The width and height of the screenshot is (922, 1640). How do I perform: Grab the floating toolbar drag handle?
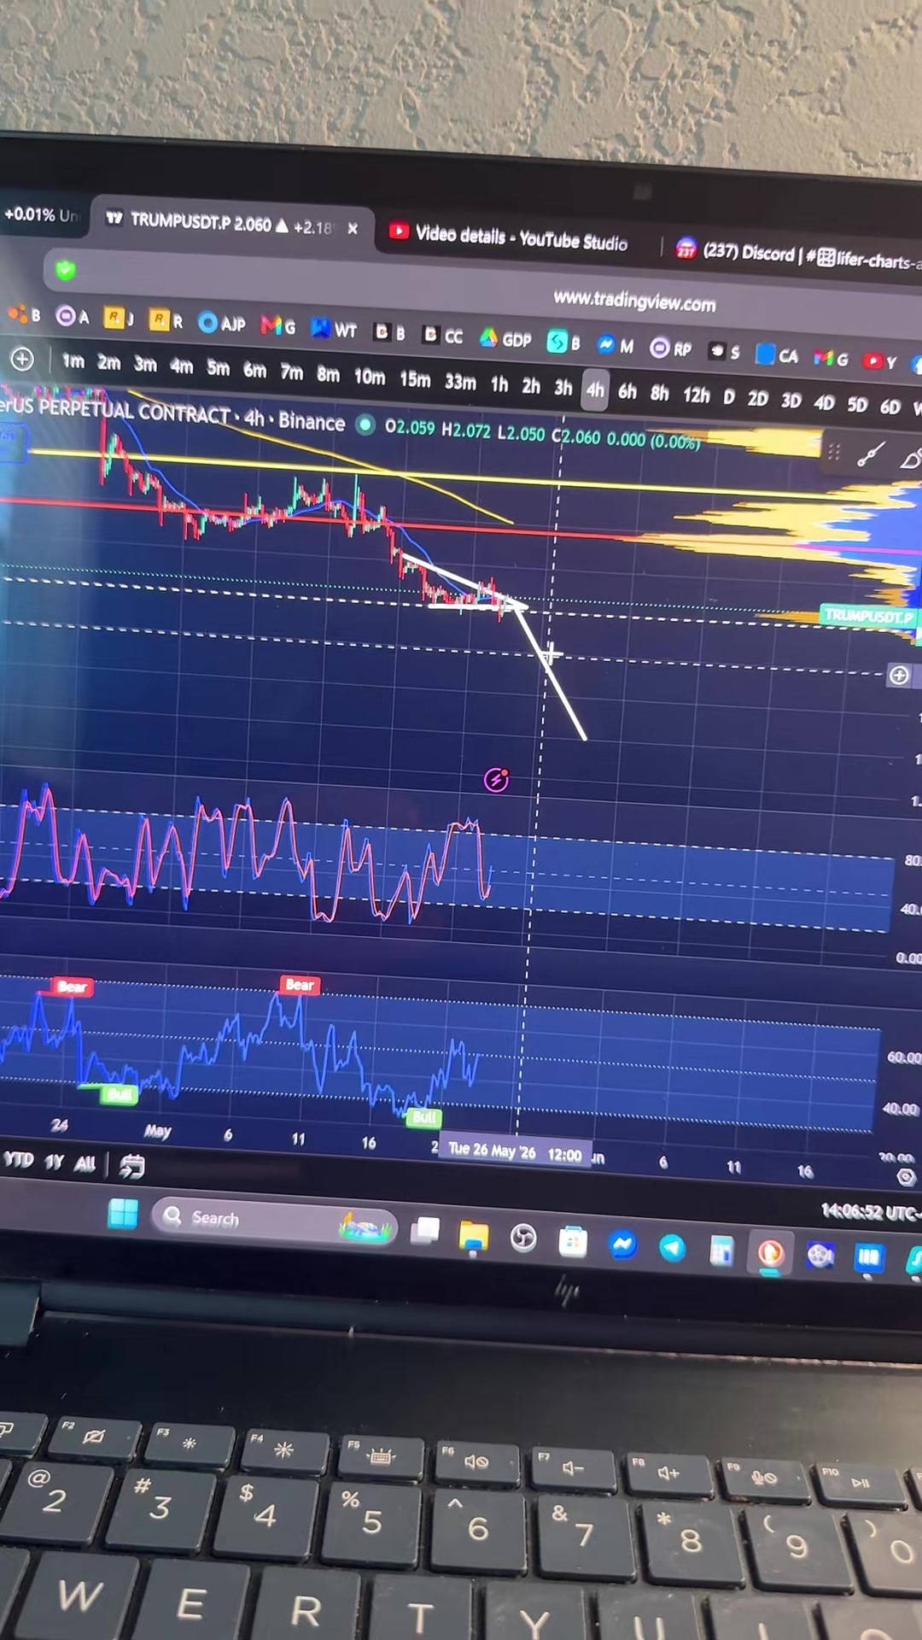pyautogui.click(x=834, y=452)
